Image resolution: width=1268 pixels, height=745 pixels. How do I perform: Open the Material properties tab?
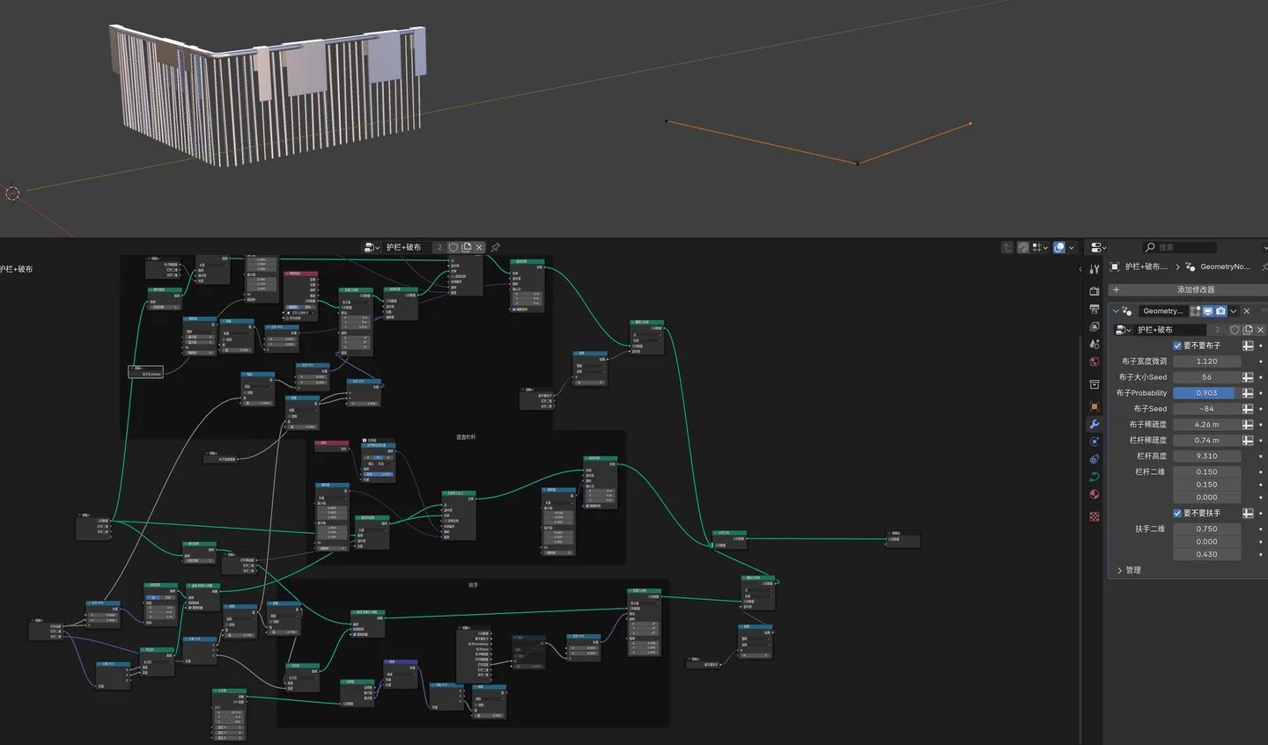click(x=1095, y=494)
